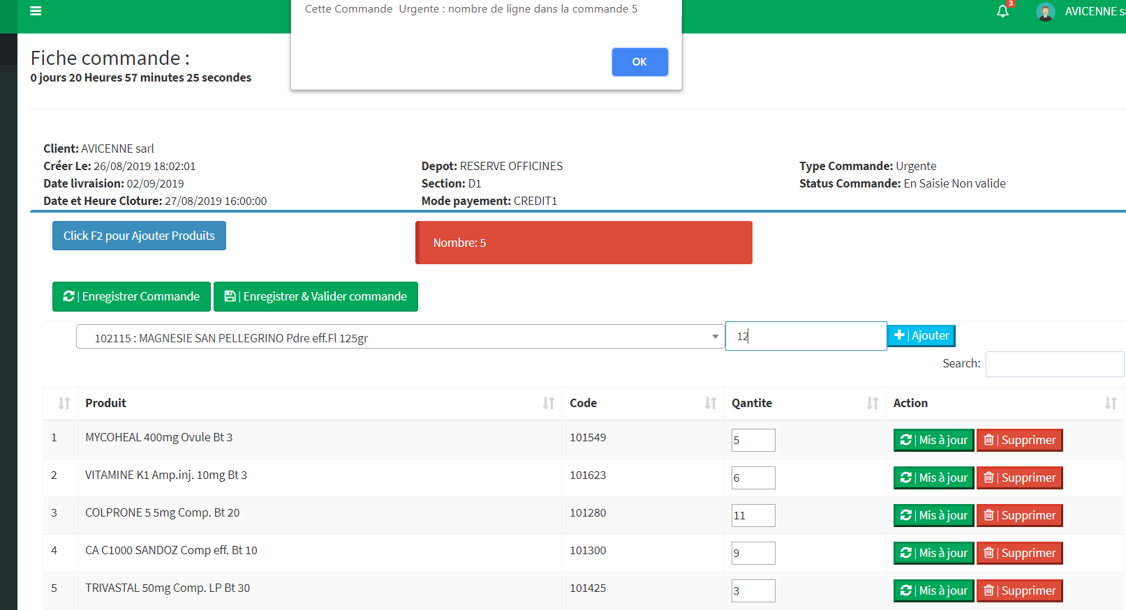Viewport: 1126px width, 610px height.
Task: Delete the VITAMINE K1 row with Supprimer
Action: [1019, 478]
